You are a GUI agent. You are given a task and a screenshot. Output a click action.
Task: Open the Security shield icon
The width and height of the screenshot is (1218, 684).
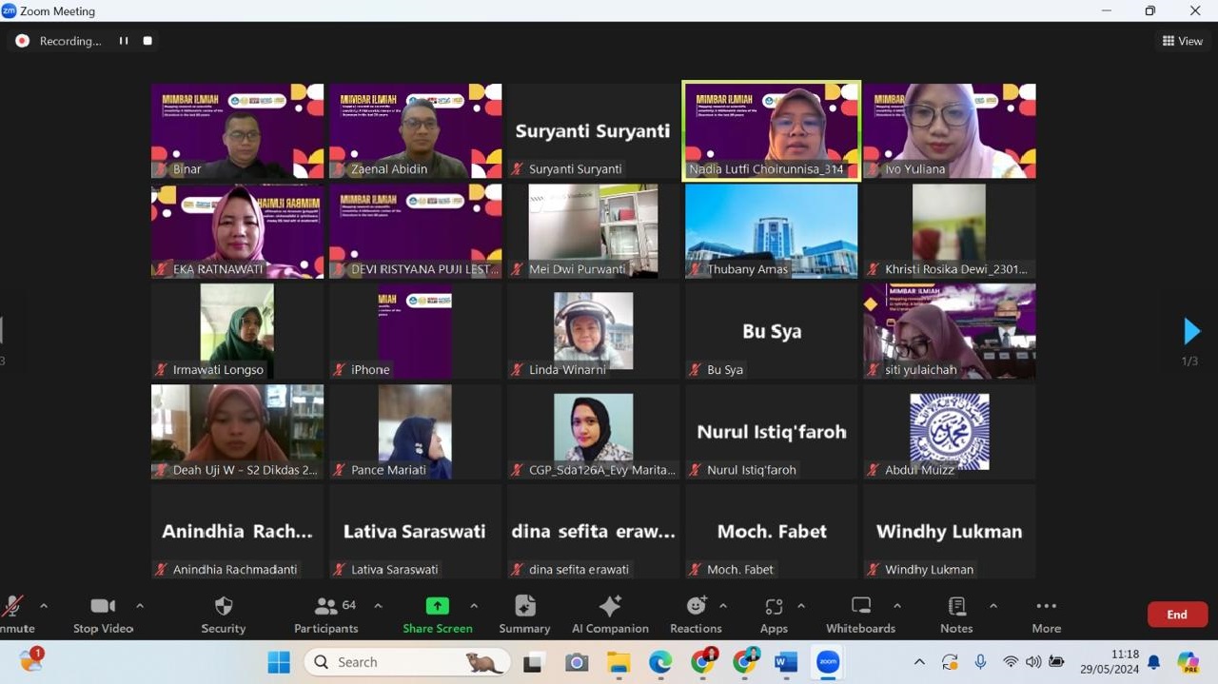coord(224,607)
